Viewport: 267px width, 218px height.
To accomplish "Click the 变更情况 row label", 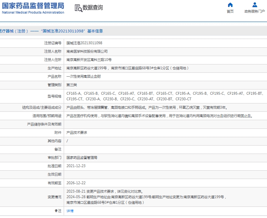I will click(55, 197).
